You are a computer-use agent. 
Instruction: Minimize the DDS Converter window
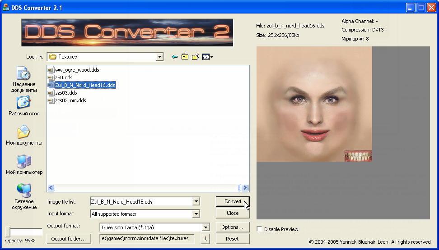tap(411, 8)
